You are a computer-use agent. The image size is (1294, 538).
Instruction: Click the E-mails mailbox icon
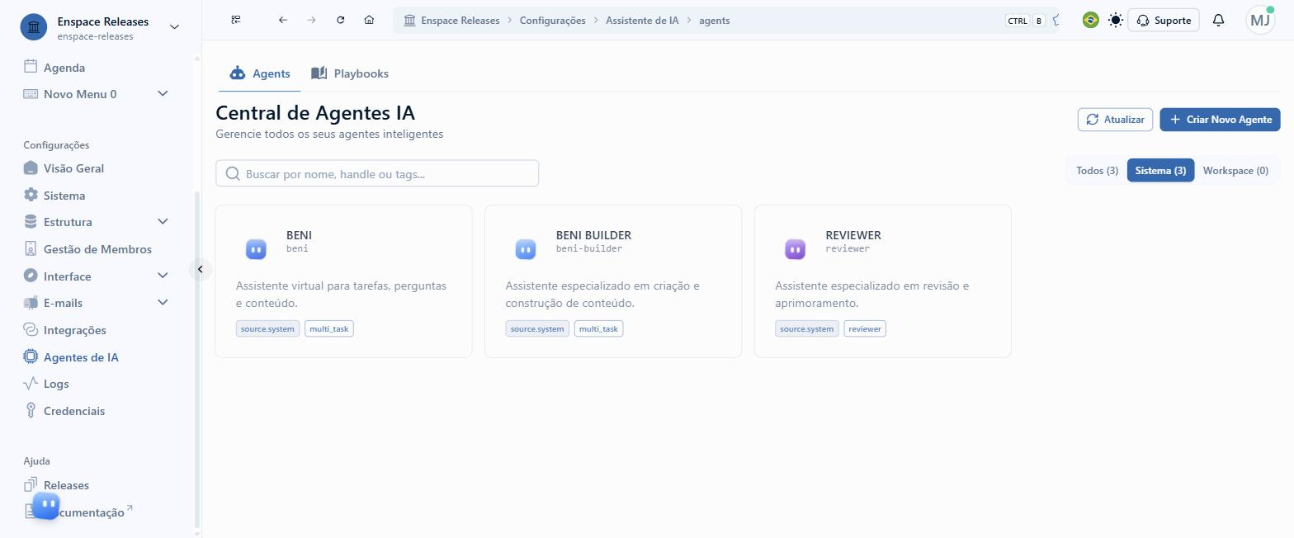pyautogui.click(x=31, y=303)
